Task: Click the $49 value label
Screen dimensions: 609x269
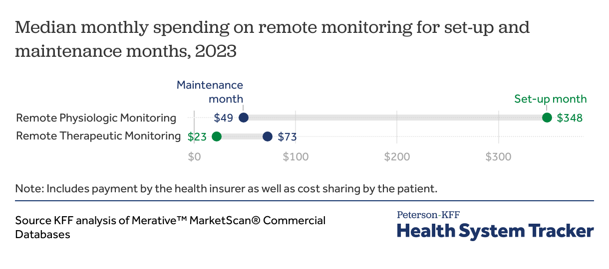Action: pos(224,118)
